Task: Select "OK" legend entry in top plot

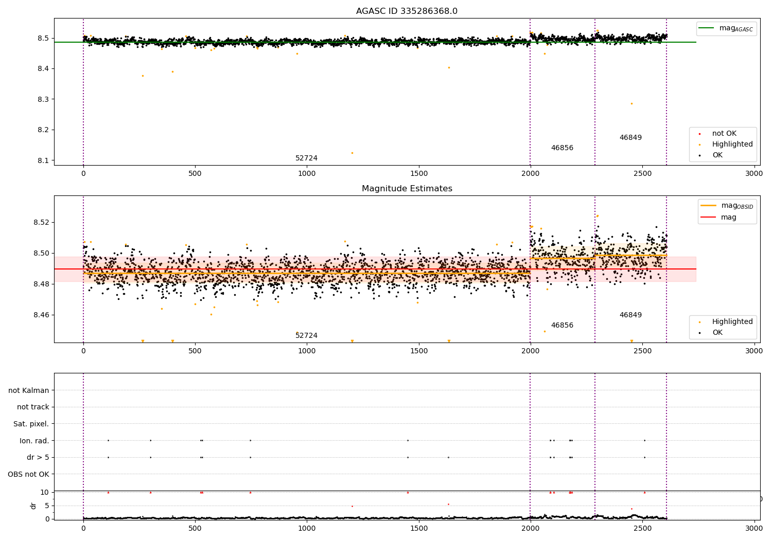Action: tap(717, 155)
